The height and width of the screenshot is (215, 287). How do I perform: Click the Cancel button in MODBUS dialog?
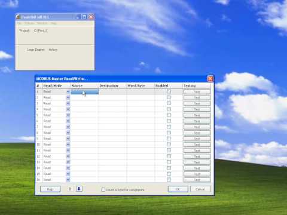200,189
